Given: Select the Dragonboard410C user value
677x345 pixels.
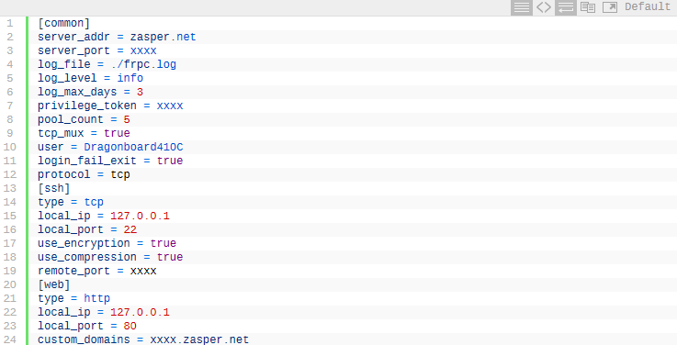Looking at the screenshot, I should [133, 147].
